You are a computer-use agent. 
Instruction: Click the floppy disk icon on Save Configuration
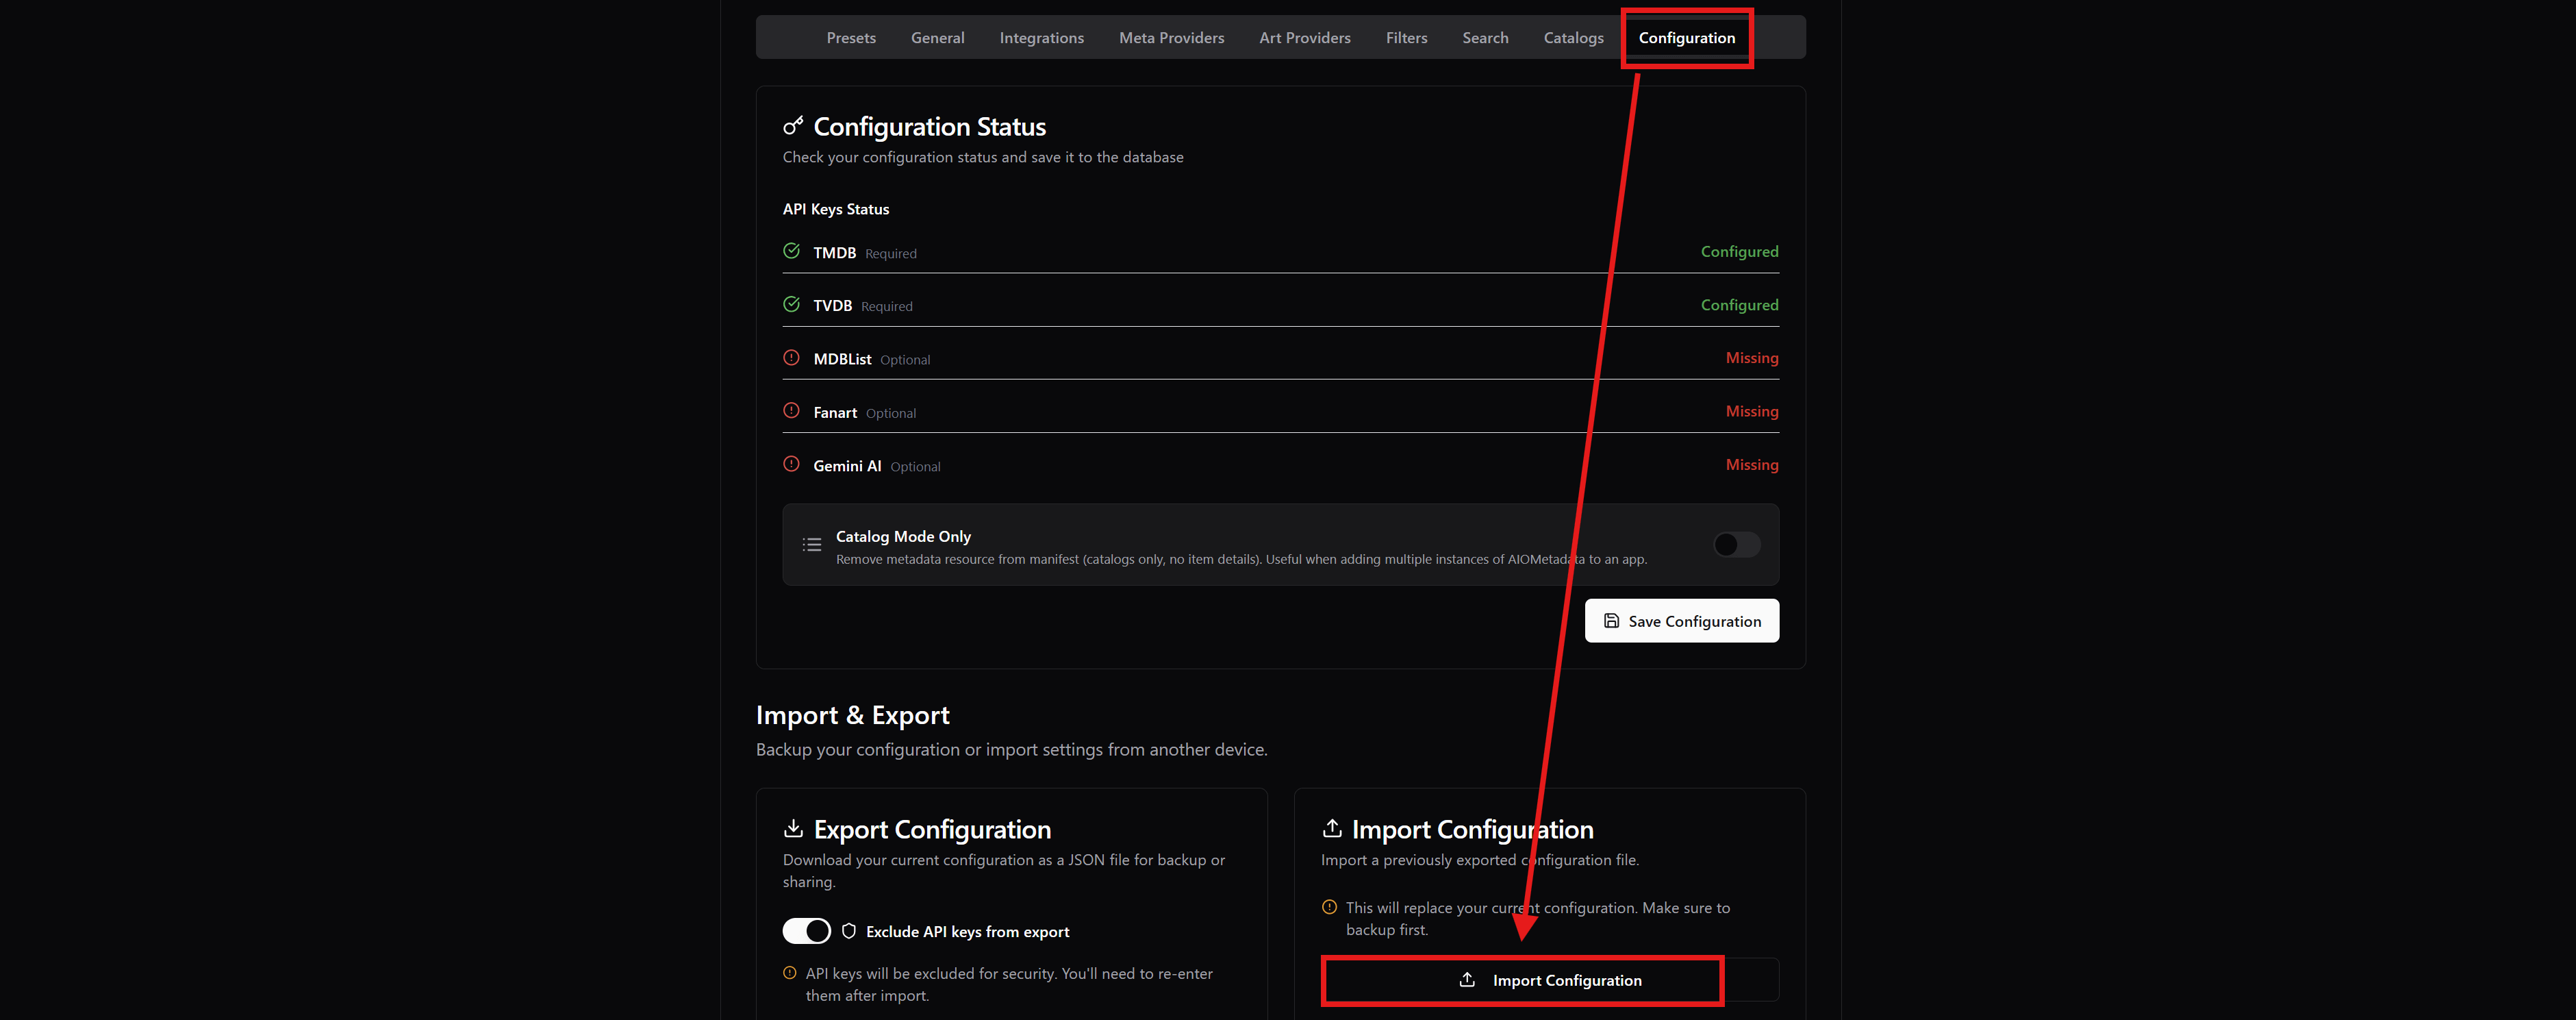tap(1611, 621)
